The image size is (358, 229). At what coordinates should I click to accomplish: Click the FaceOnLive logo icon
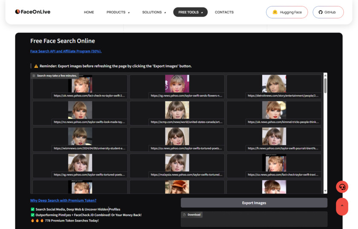(x=17, y=12)
